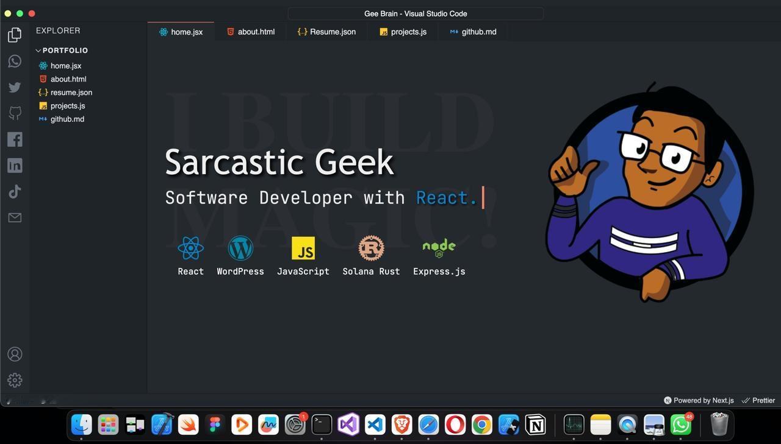Open System Settings from the dock
Screen dimensions: 781x444
click(295, 425)
